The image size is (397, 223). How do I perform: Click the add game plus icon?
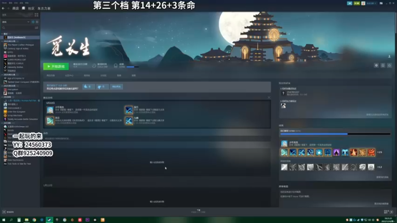tap(4, 212)
